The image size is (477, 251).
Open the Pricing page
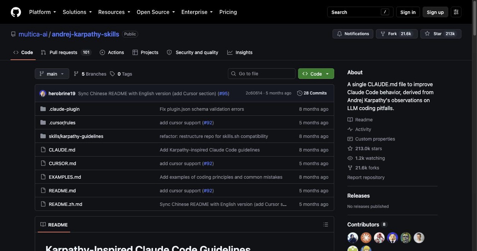(x=228, y=12)
